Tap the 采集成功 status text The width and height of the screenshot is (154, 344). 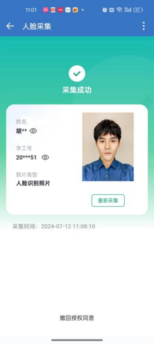click(x=77, y=90)
